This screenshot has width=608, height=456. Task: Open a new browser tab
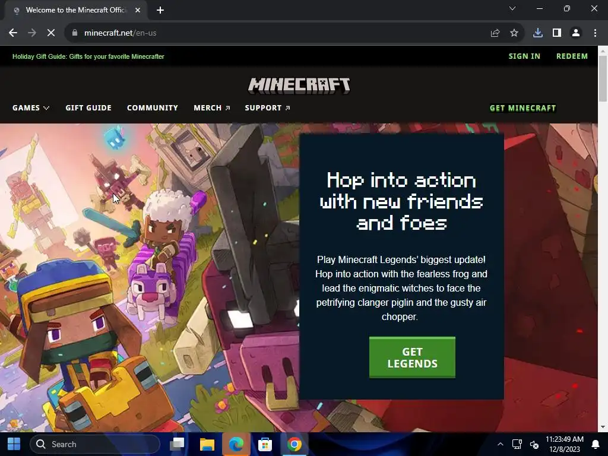160,10
